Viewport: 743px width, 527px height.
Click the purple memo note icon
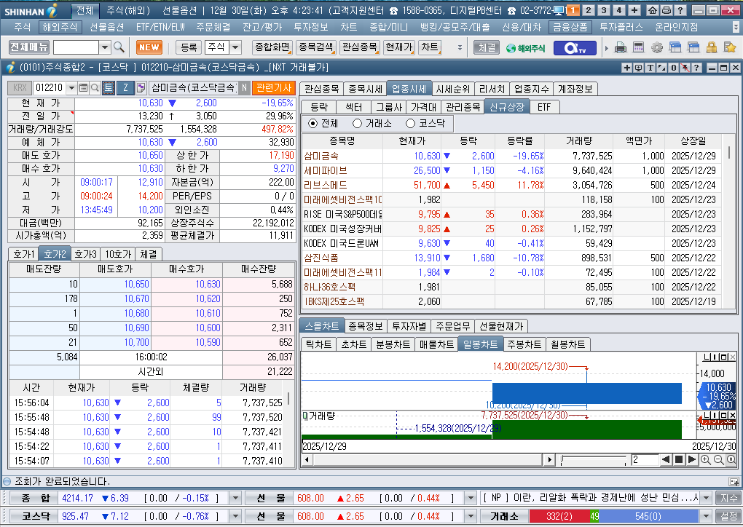tap(141, 87)
